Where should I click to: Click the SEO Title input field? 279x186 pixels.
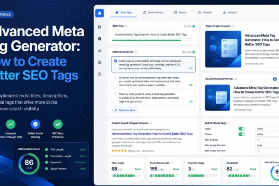click(153, 34)
